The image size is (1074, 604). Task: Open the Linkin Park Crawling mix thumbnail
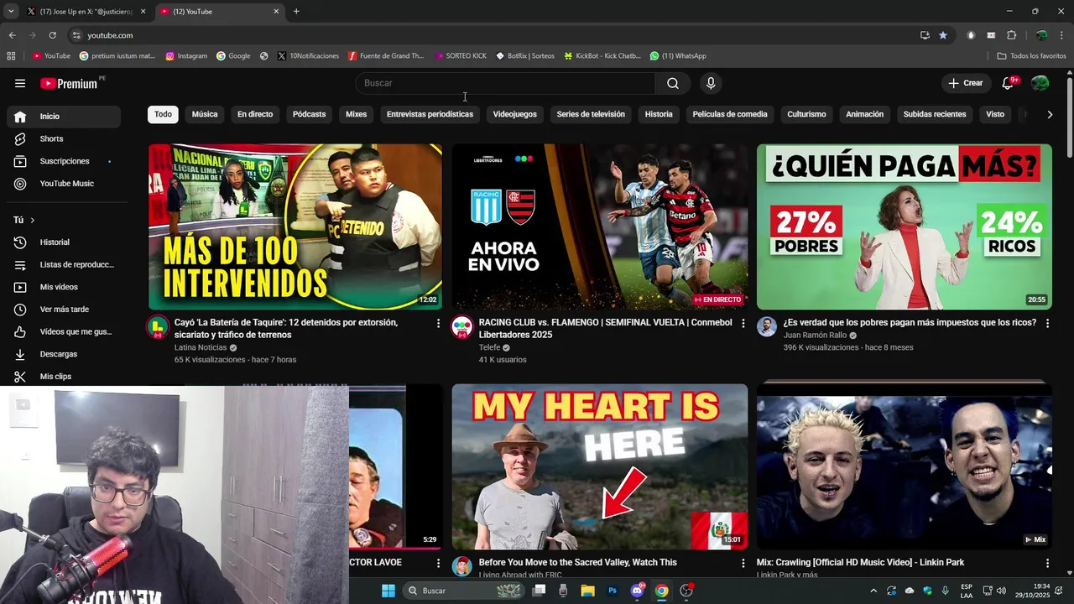904,466
